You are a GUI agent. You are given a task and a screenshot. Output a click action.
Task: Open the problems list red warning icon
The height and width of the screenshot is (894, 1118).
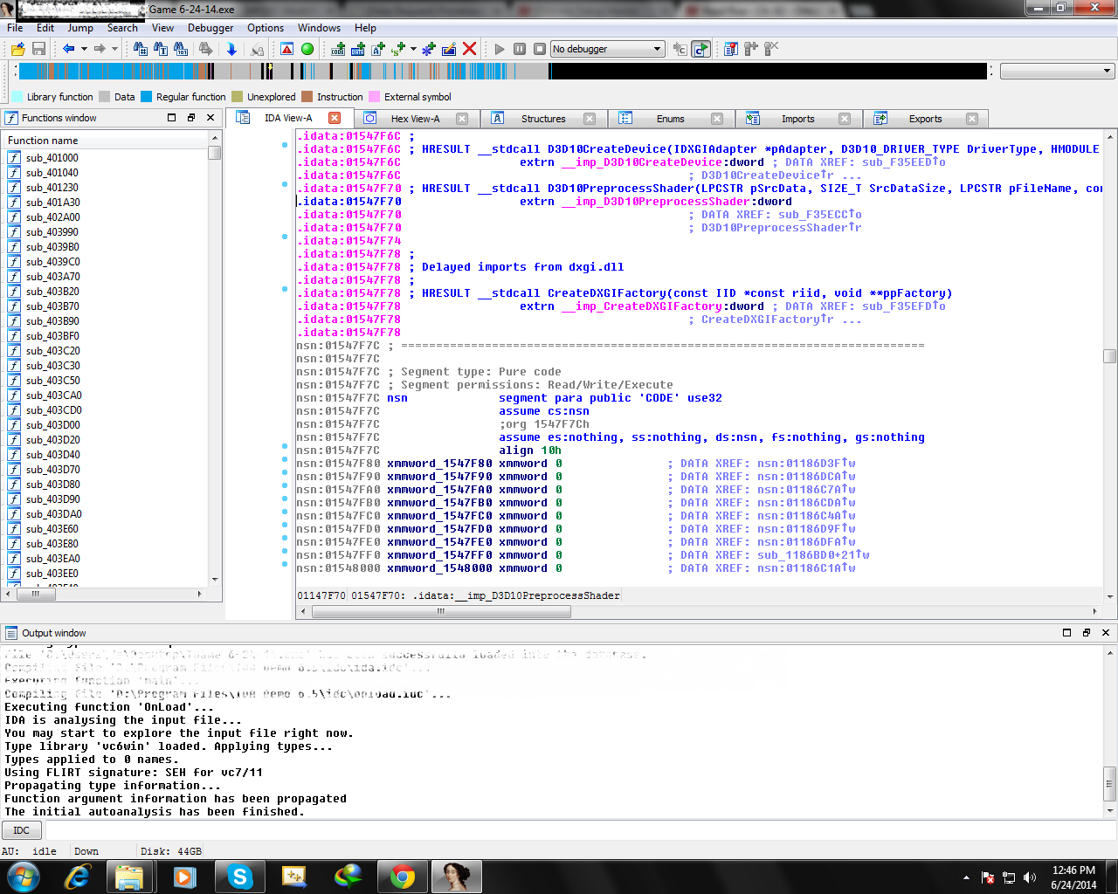point(286,49)
